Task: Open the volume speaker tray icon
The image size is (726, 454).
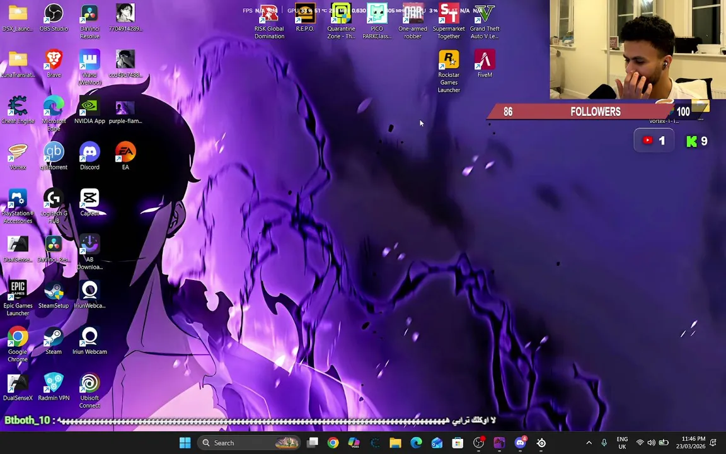Action: point(652,443)
